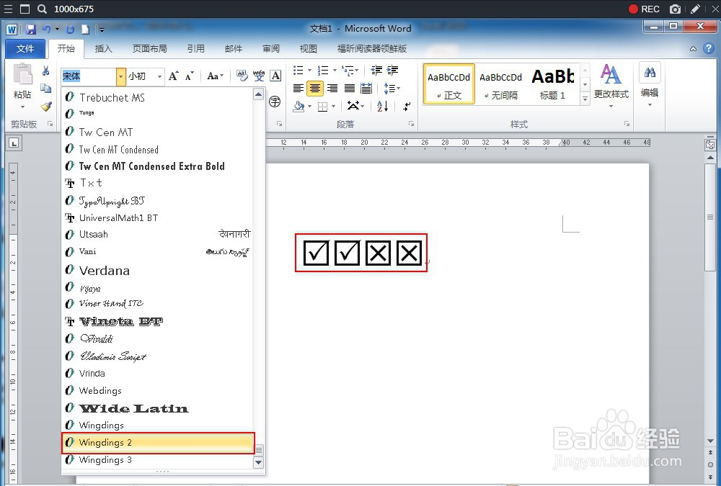Click the Undo icon in quick access toolbar
This screenshot has height=486, width=721.
(x=46, y=30)
